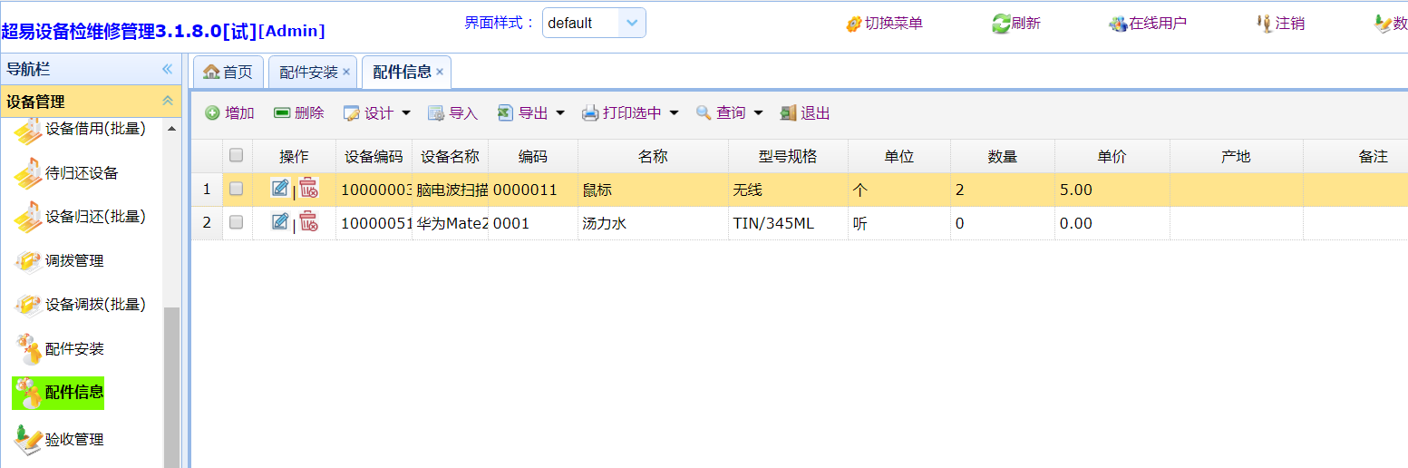Click the home icon on 首页 tab
This screenshot has width=1408, height=468.
[x=211, y=72]
